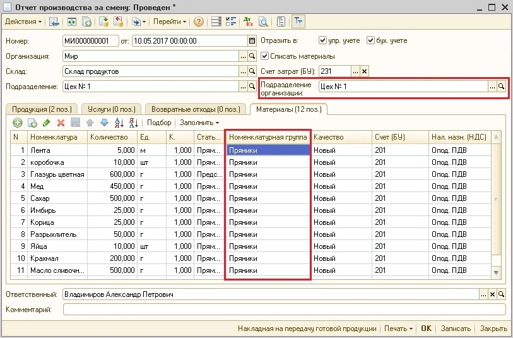Switch to the Услуги (0 поз.) tab
This screenshot has height=338, width=513.
coord(112,109)
